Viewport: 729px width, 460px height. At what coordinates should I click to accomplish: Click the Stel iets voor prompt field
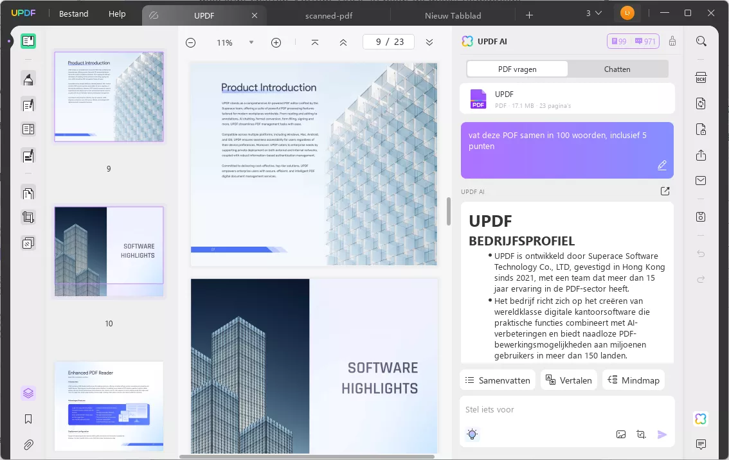pyautogui.click(x=567, y=409)
